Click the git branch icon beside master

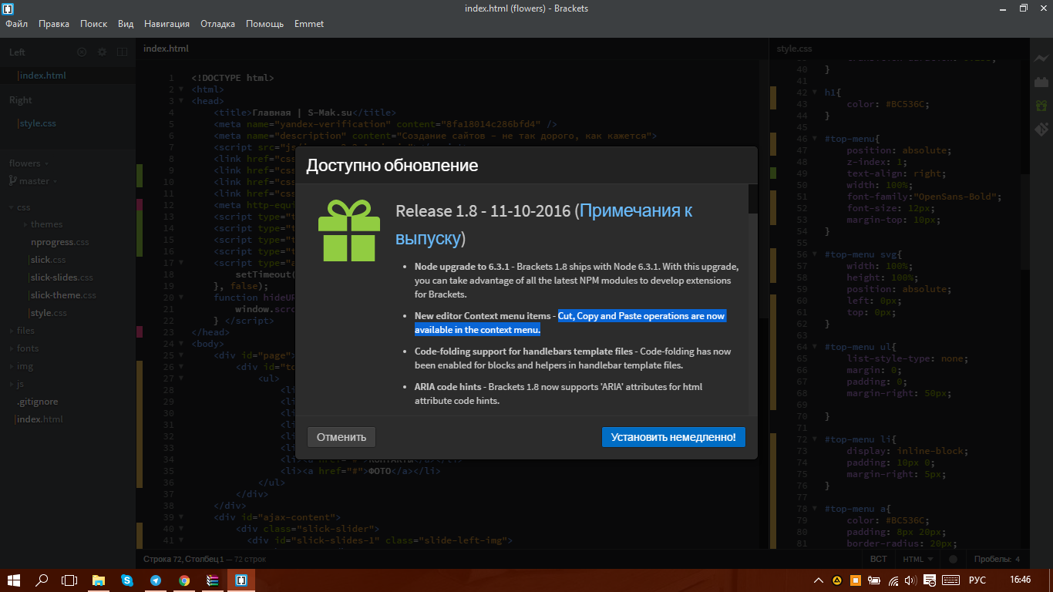(13, 180)
